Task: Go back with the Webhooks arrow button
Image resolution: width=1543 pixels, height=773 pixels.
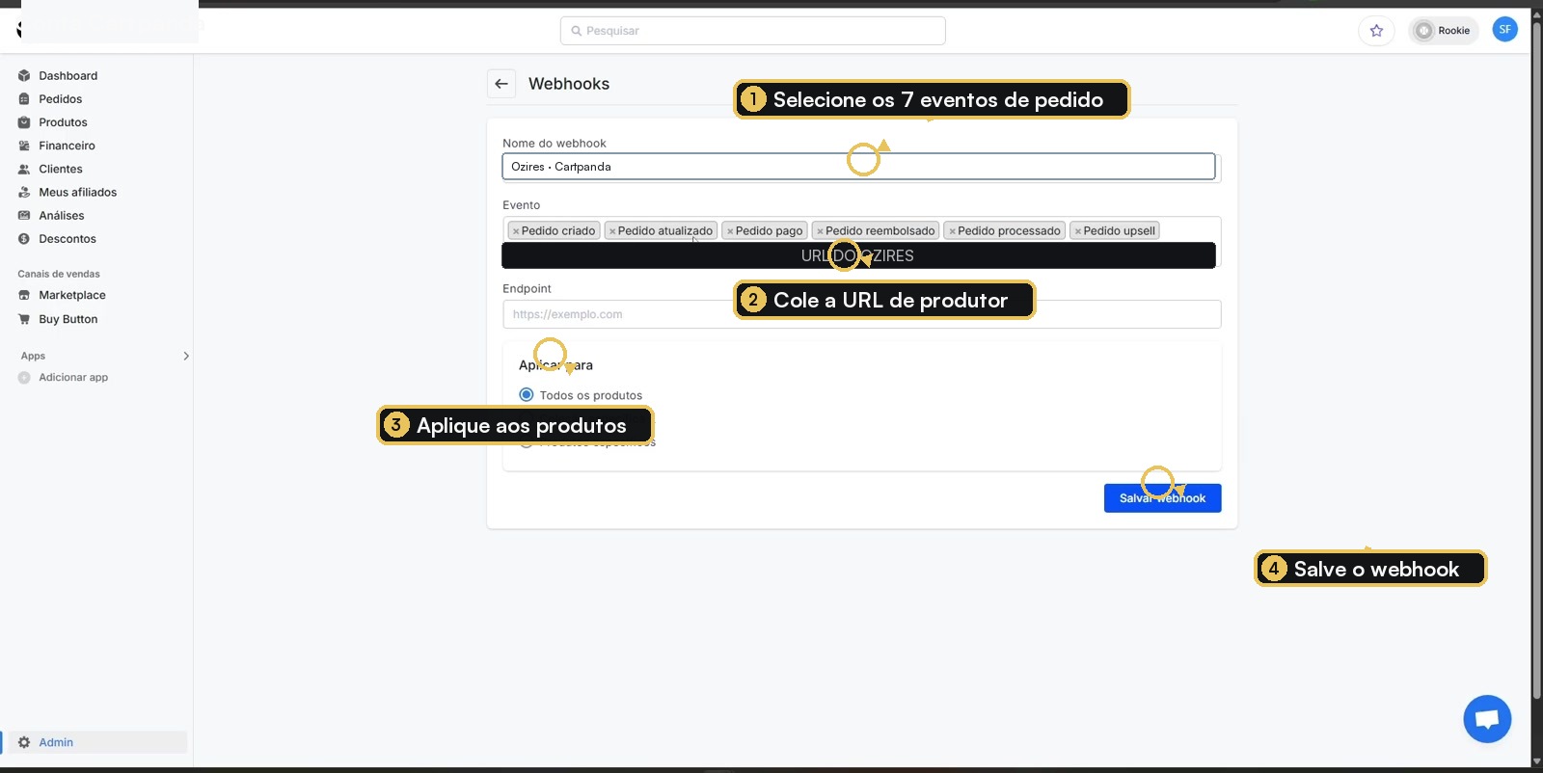Action: click(x=501, y=84)
